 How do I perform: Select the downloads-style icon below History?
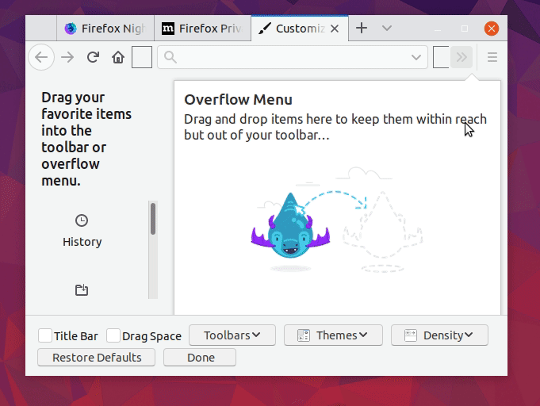click(82, 290)
